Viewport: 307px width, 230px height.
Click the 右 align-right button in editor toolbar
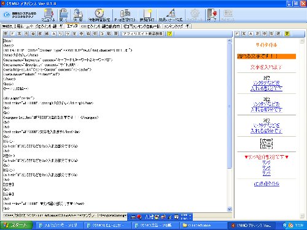click(88, 34)
